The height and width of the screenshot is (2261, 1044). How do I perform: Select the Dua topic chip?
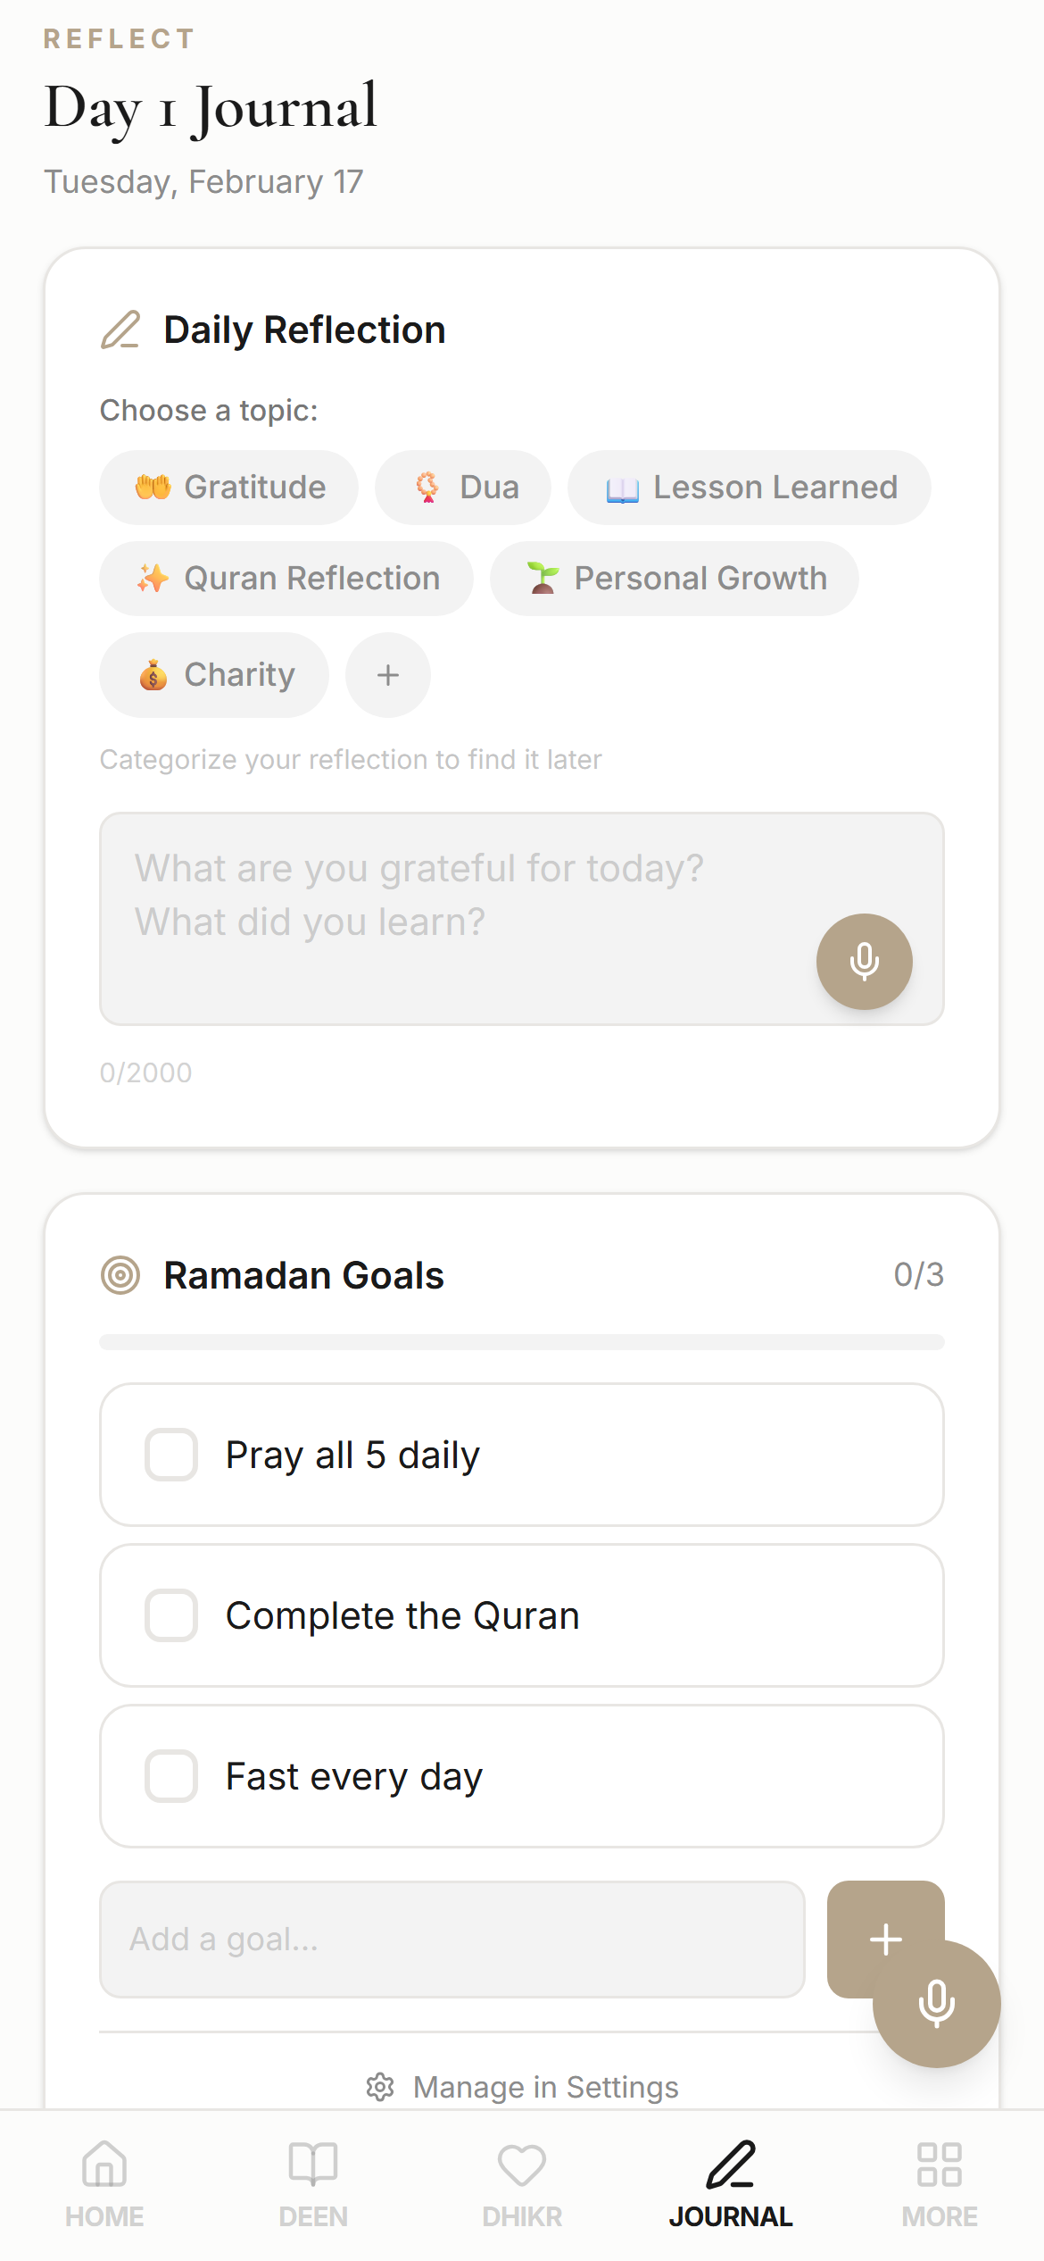(x=463, y=488)
